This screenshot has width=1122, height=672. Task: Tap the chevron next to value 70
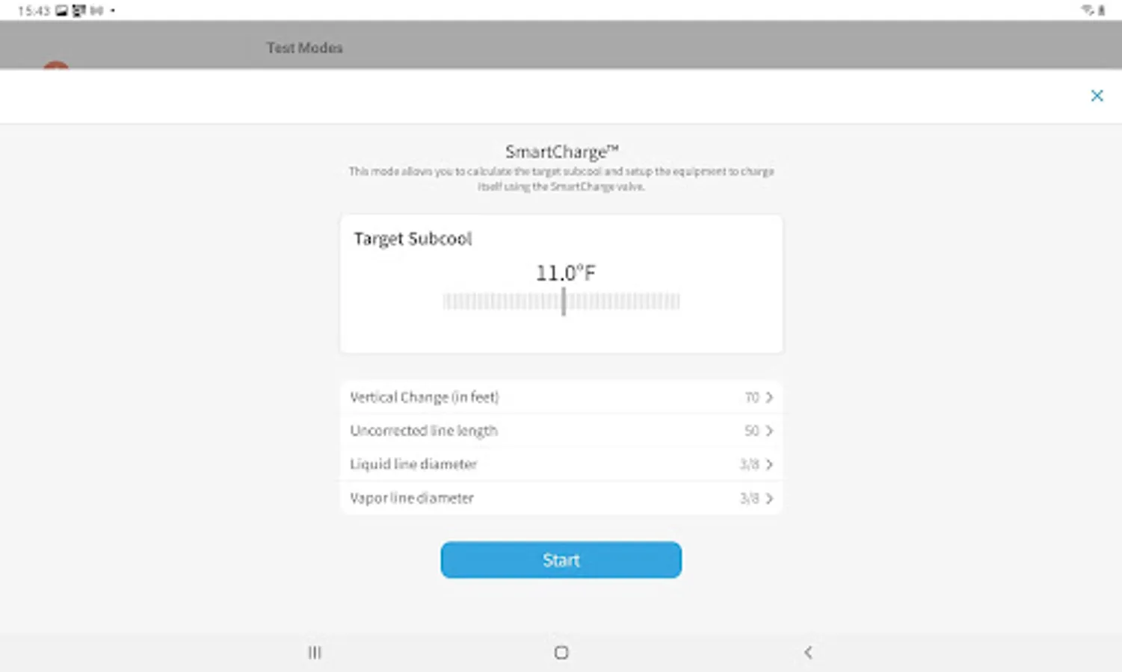coord(769,397)
